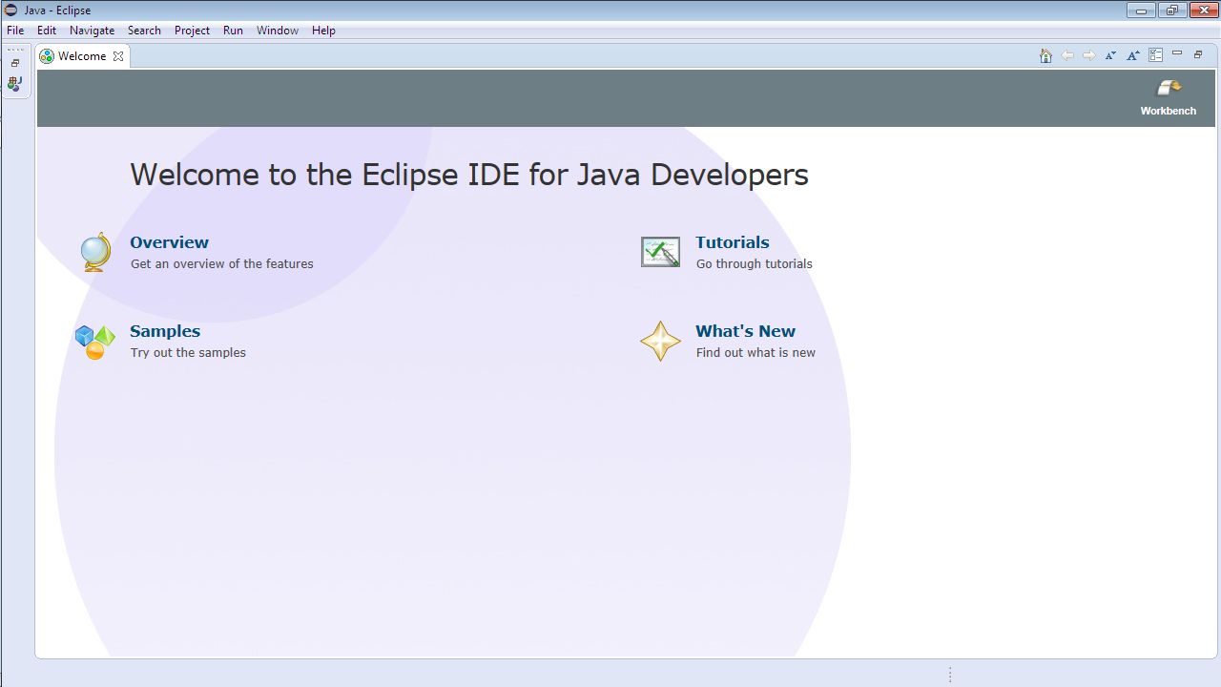This screenshot has height=687, width=1221.
Task: Click the Overview globe icon
Action: click(x=94, y=252)
